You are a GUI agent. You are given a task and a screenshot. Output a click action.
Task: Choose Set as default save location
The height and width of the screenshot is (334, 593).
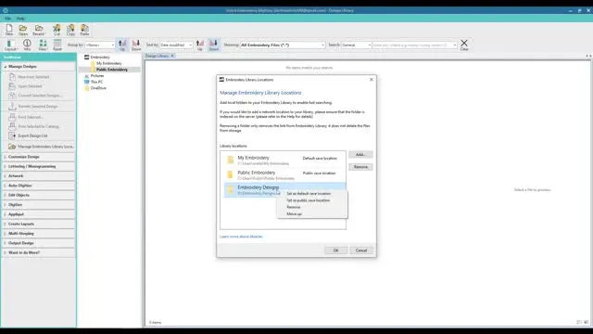coord(309,194)
